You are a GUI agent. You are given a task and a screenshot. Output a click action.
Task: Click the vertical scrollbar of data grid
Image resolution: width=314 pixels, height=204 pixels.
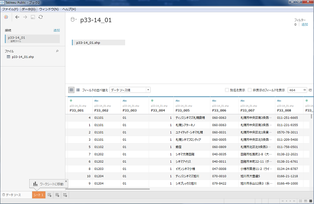pos(312,116)
